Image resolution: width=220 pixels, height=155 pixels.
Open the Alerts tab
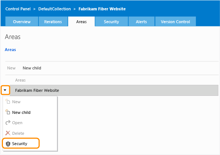[141, 22]
